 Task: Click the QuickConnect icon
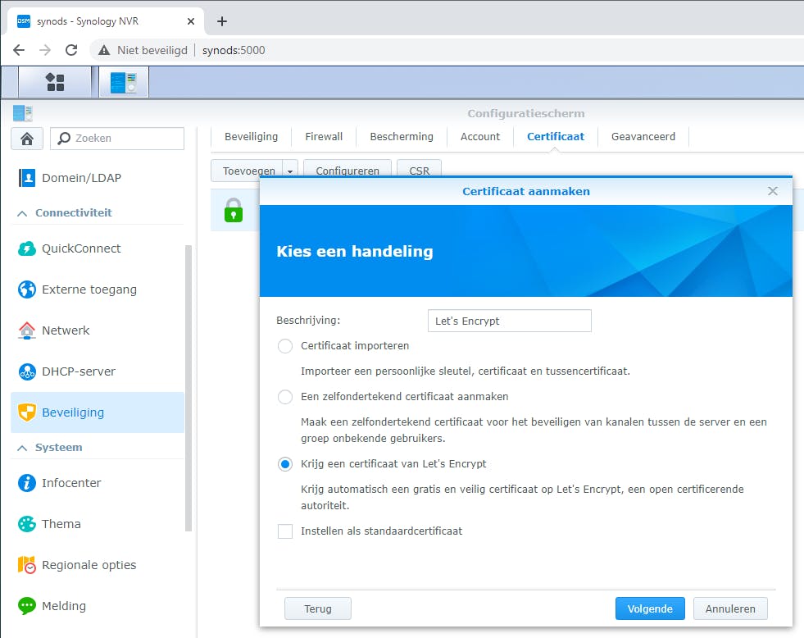[x=27, y=248]
